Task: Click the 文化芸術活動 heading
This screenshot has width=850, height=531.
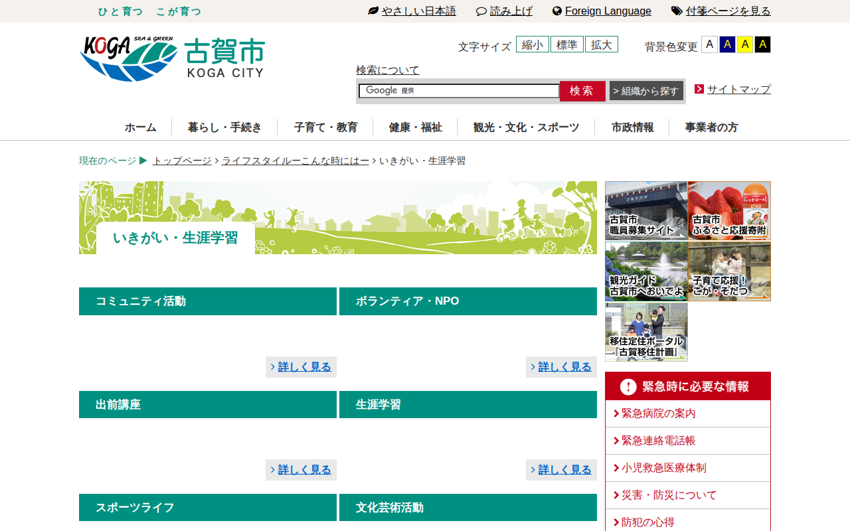Action: tap(468, 508)
